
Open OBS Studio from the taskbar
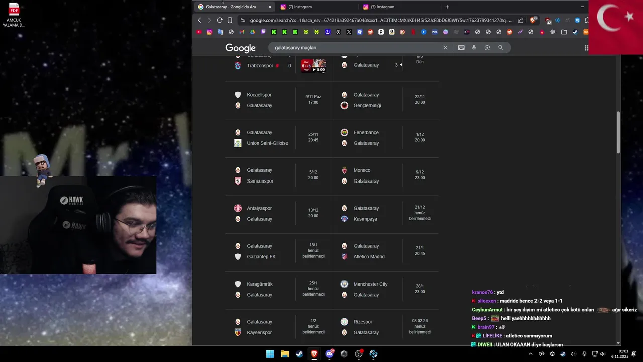(x=359, y=354)
